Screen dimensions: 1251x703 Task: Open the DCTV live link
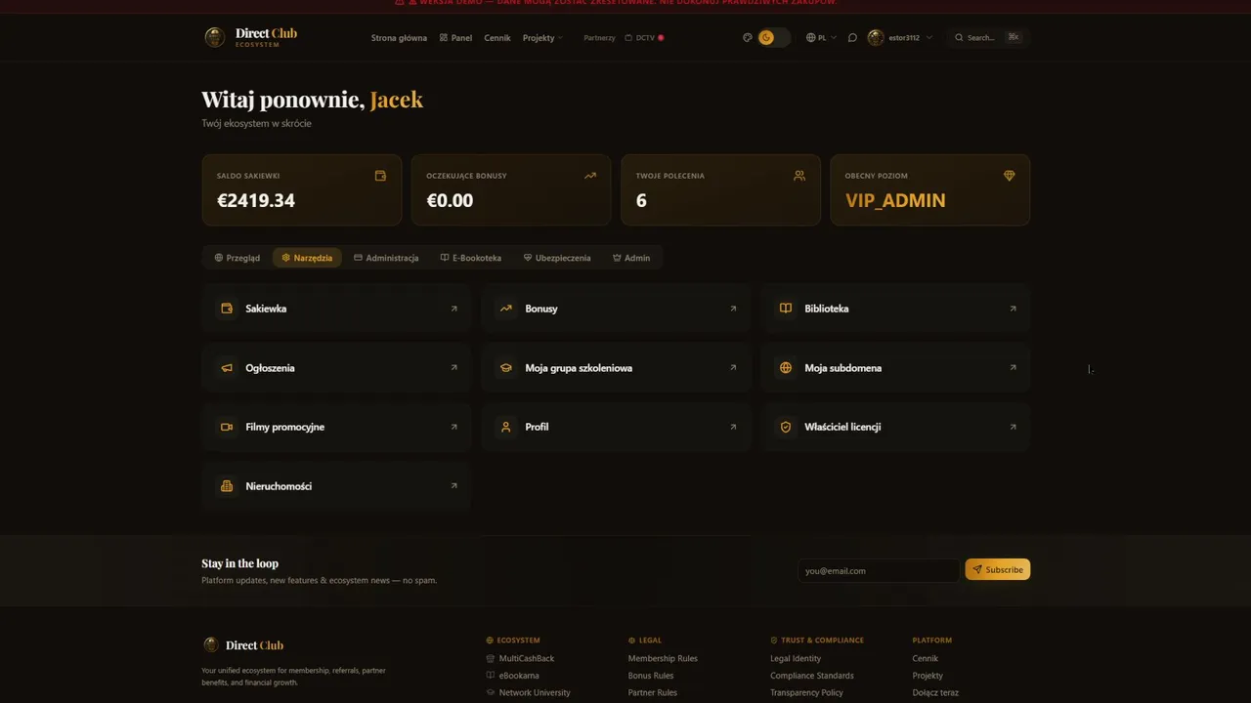coord(644,37)
